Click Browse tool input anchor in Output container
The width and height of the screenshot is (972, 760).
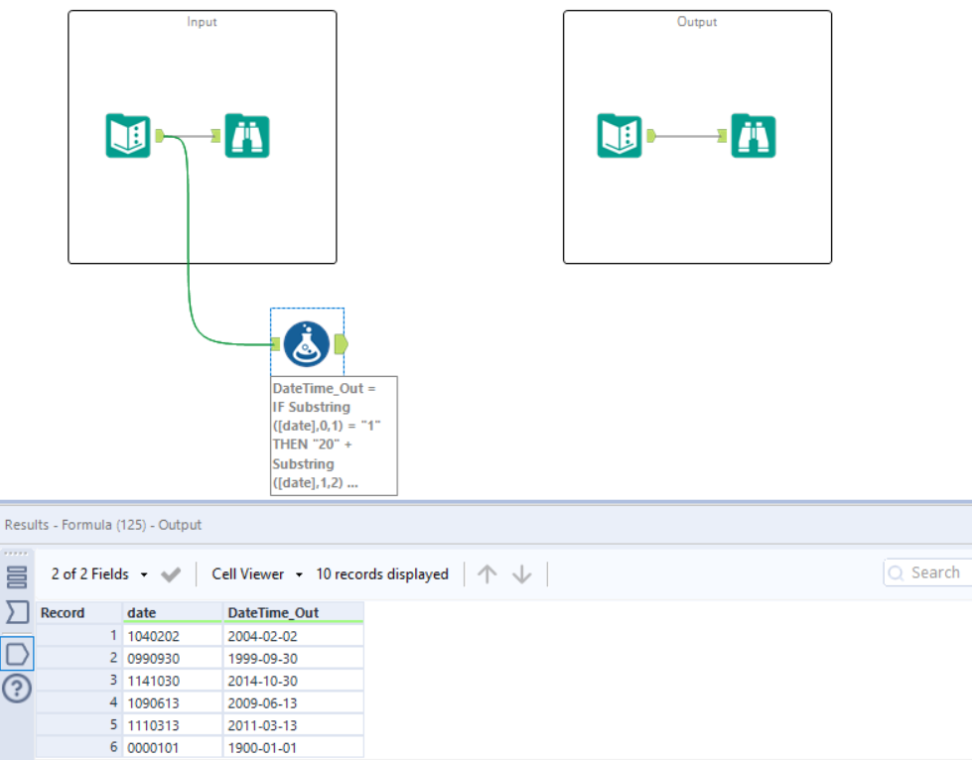pos(722,136)
